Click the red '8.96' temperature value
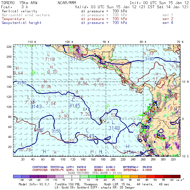This screenshot has height=190, width=190. click(83, 83)
